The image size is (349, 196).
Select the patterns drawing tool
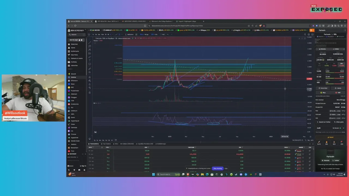click(90, 50)
